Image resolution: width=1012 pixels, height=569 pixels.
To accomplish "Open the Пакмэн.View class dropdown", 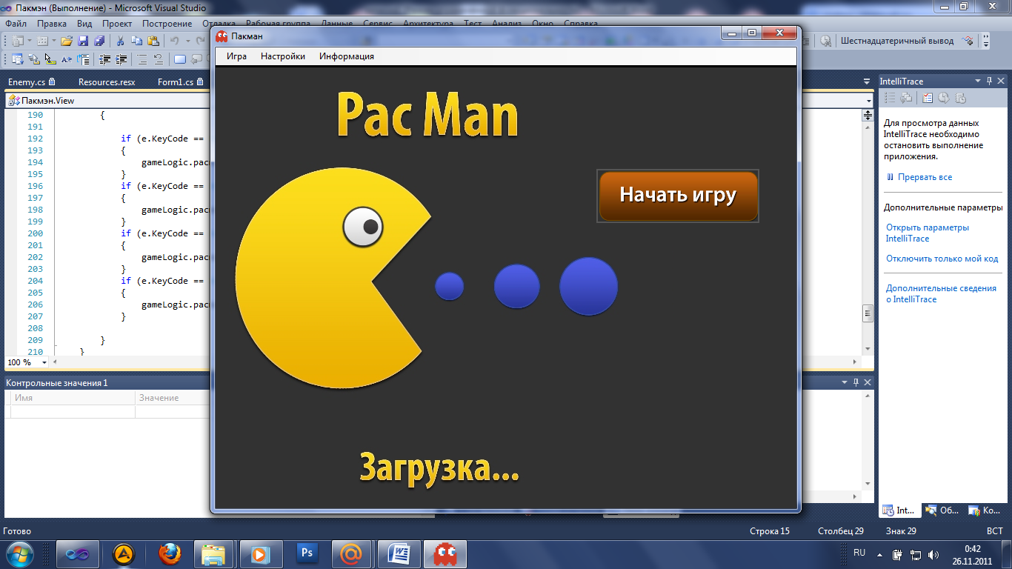I will point(109,101).
